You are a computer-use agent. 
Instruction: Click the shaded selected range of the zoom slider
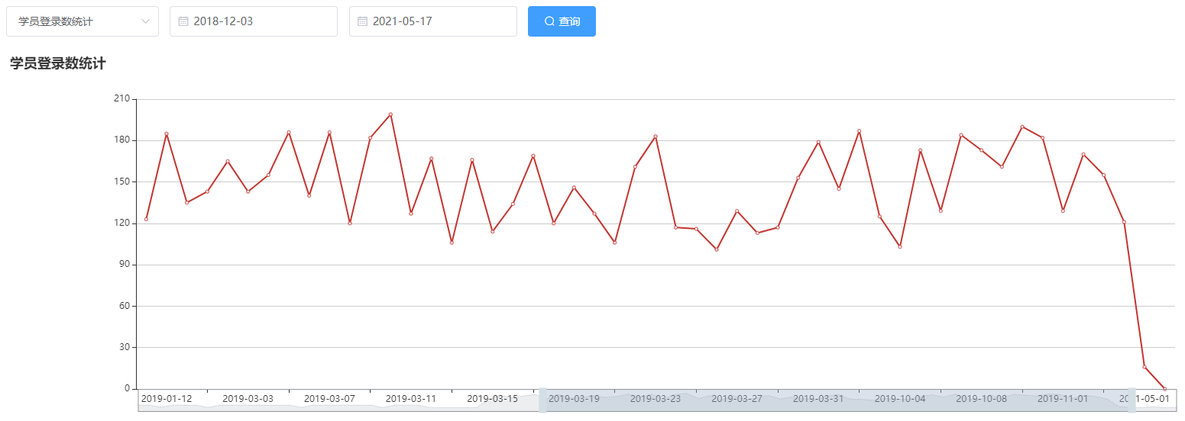(837, 400)
